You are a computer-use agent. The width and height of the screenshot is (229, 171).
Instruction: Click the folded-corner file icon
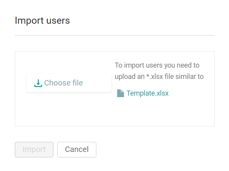pos(121,93)
